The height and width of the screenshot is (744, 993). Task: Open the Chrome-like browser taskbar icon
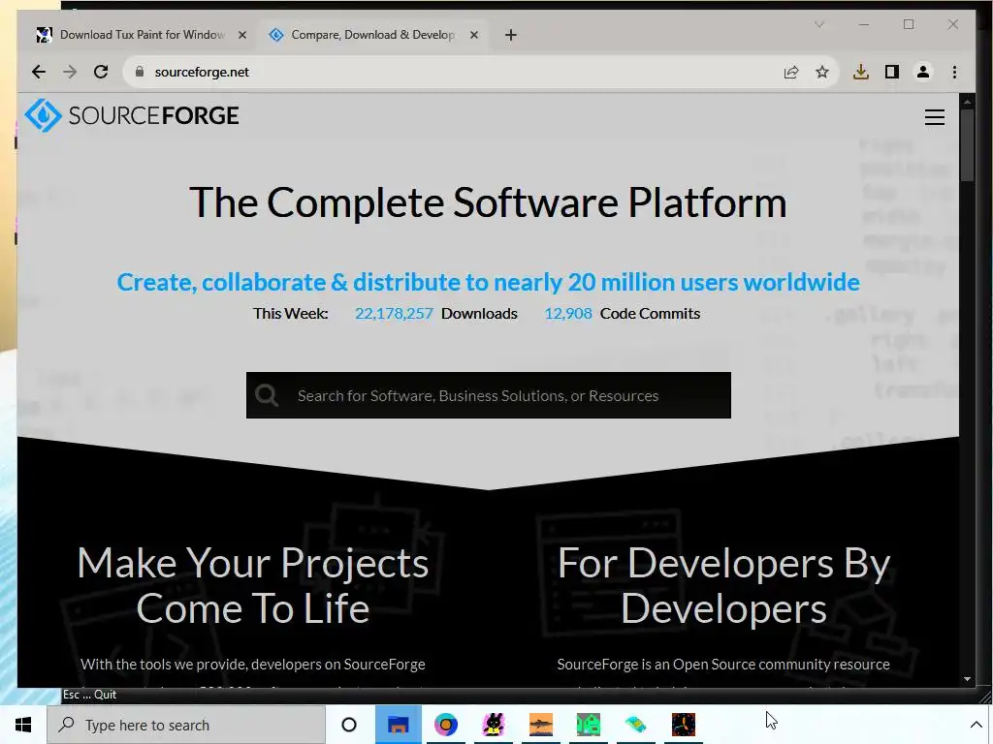(446, 725)
